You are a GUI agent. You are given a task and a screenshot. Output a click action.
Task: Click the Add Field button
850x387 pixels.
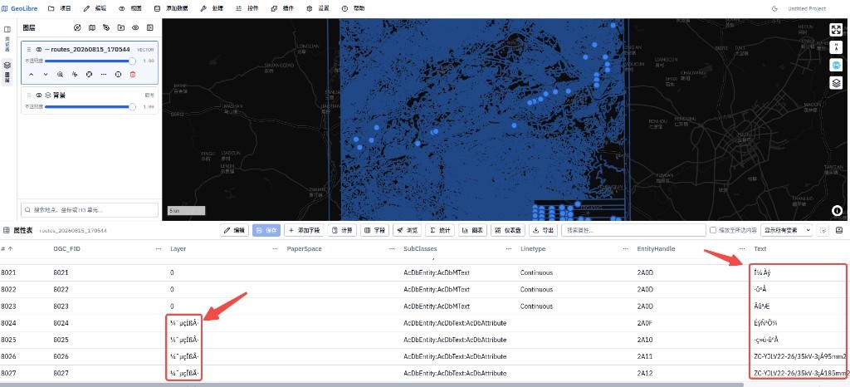304,230
